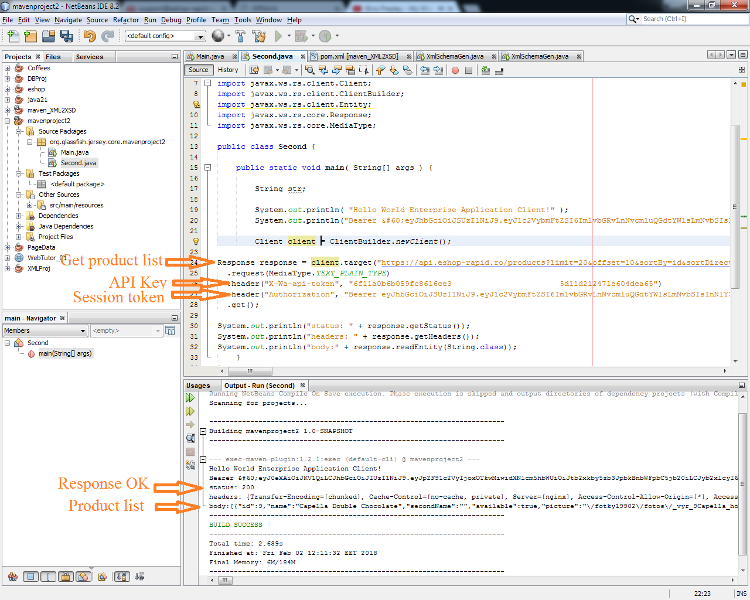Click the Last Edit icon in editor toolbar
This screenshot has height=600, width=750.
coord(254,70)
